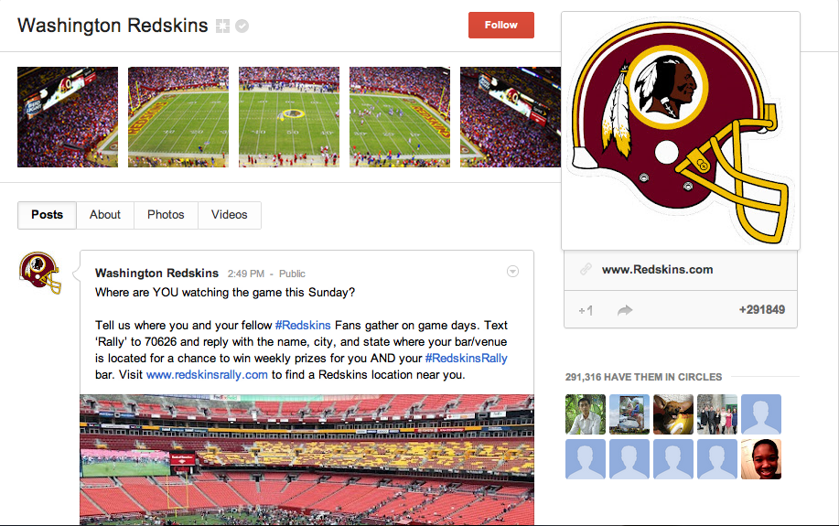
Task: Open the post options dropdown arrow
Action: 512,272
